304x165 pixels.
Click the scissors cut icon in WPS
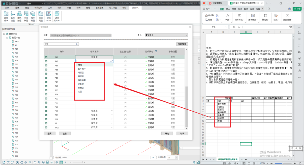217,15
